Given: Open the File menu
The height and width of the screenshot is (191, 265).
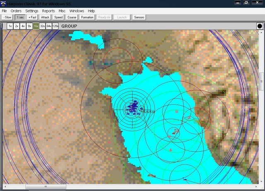Looking at the screenshot, I should tap(5, 11).
